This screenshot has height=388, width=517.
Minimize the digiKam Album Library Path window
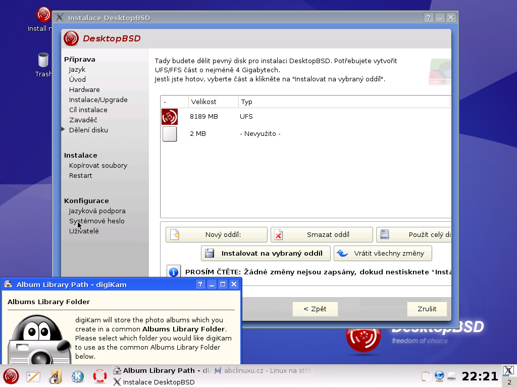pos(212,284)
